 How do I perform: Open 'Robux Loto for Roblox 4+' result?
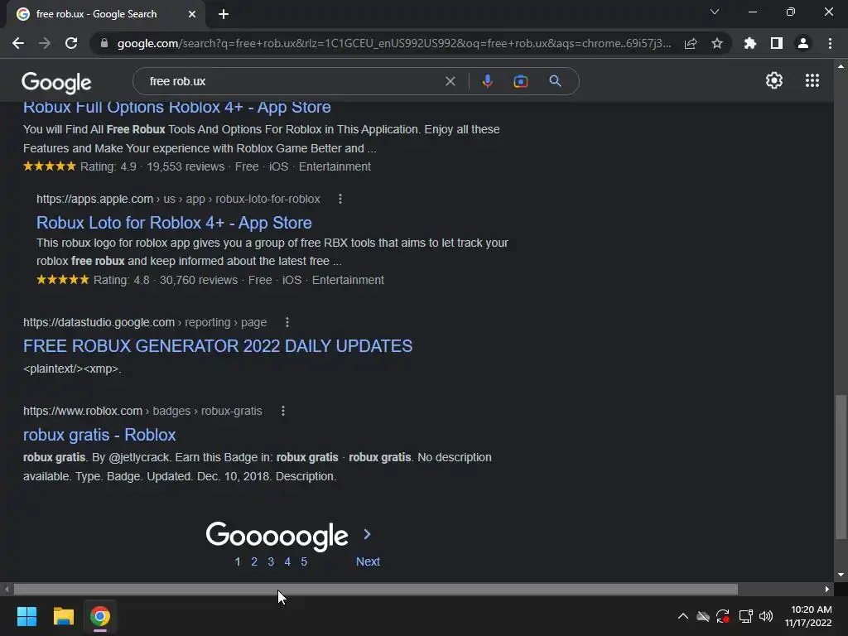coord(174,222)
